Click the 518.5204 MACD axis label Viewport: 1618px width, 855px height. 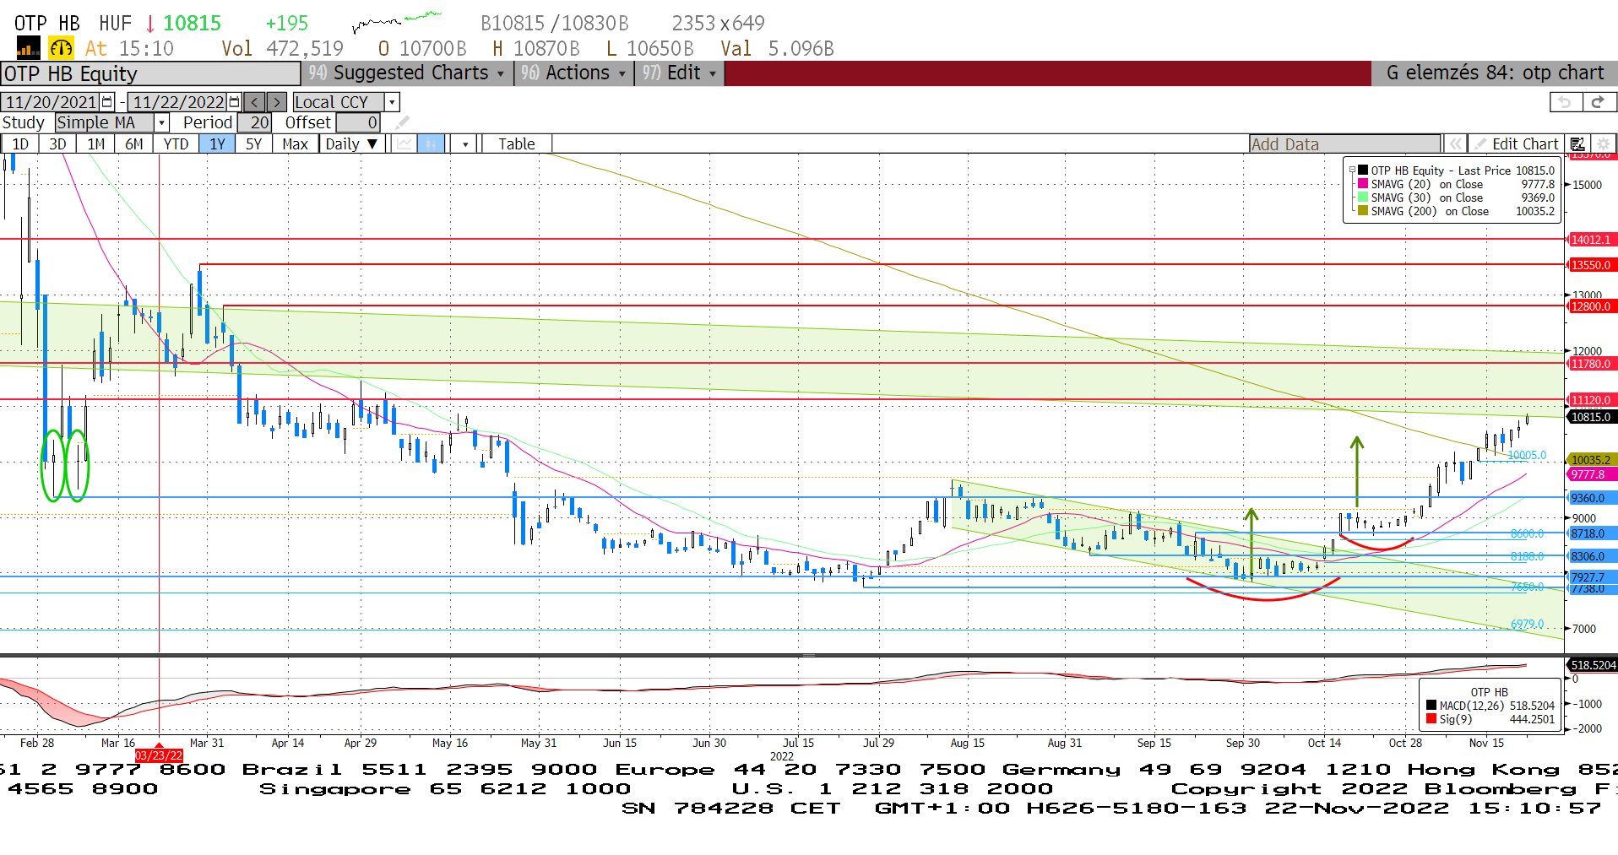pyautogui.click(x=1592, y=665)
